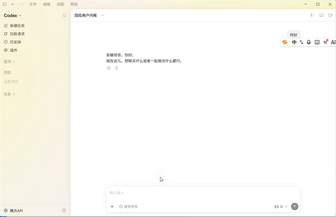Toggle the sidebar panel icon
Image resolution: width=336 pixels, height=217 pixels.
coord(5,4)
